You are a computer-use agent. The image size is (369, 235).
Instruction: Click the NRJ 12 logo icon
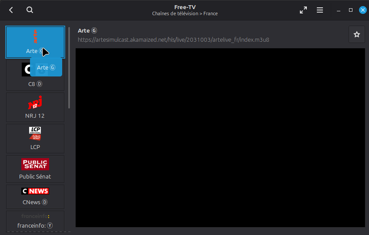tap(35, 102)
